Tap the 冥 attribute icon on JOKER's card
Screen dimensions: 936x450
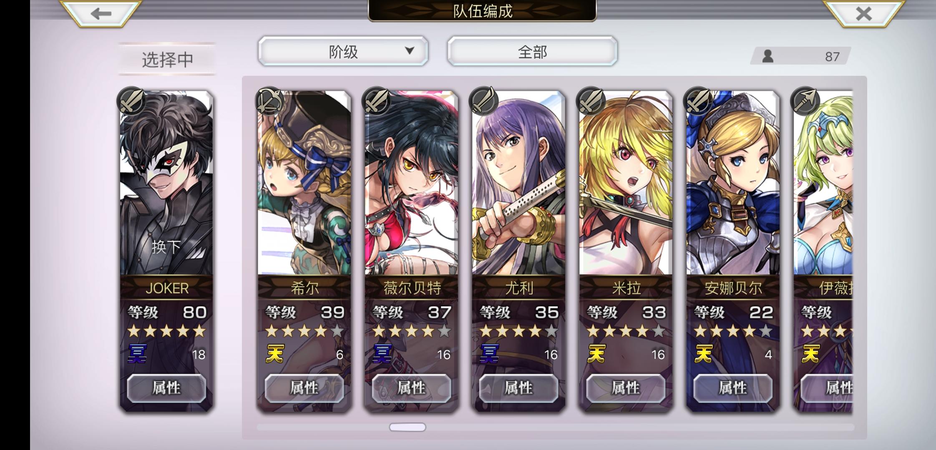[137, 354]
